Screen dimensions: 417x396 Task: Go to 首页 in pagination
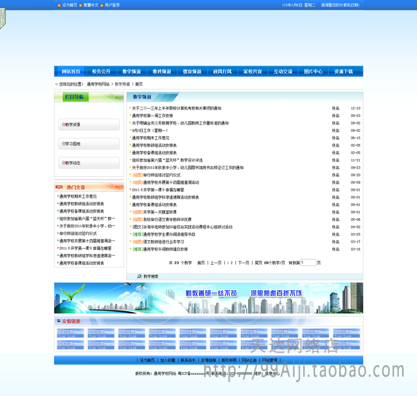coord(201,263)
